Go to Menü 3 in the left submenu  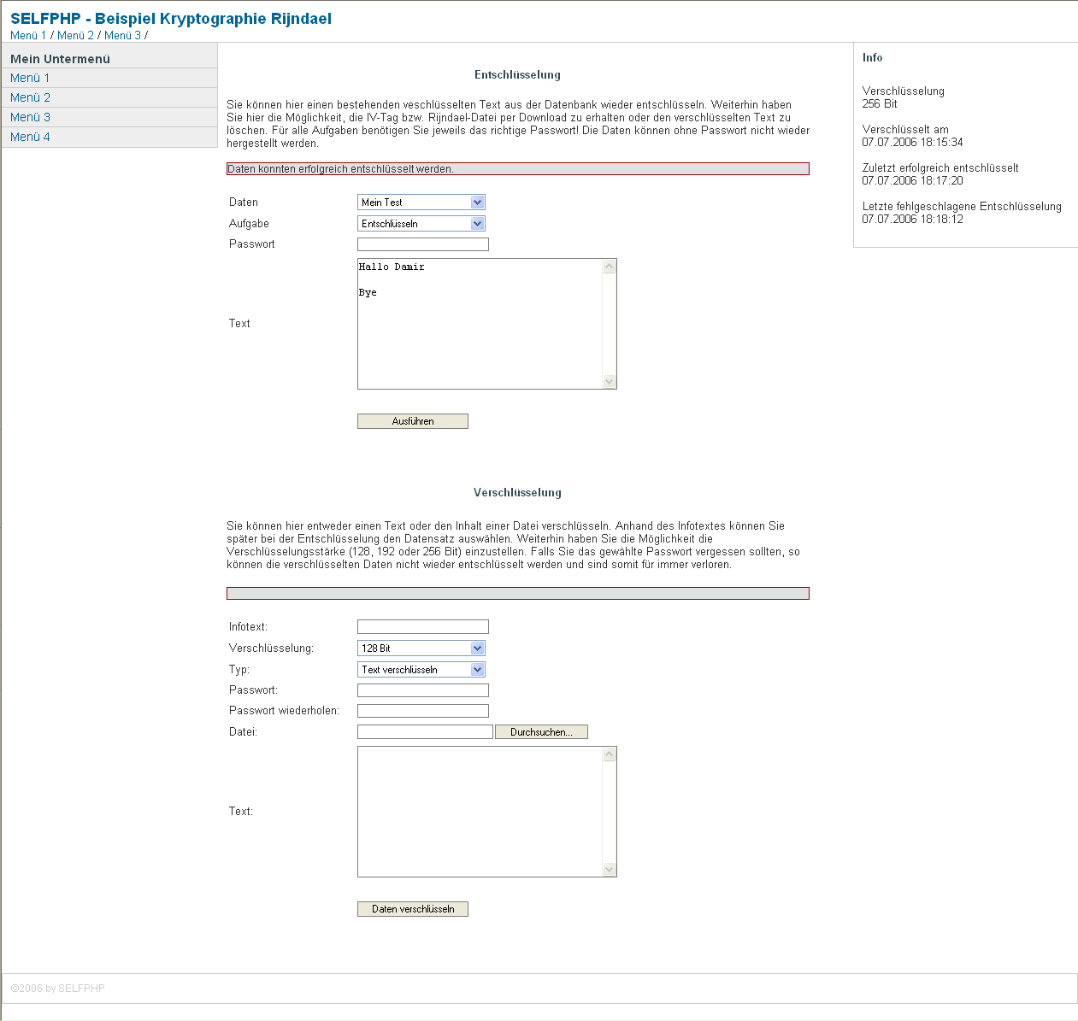click(x=30, y=117)
